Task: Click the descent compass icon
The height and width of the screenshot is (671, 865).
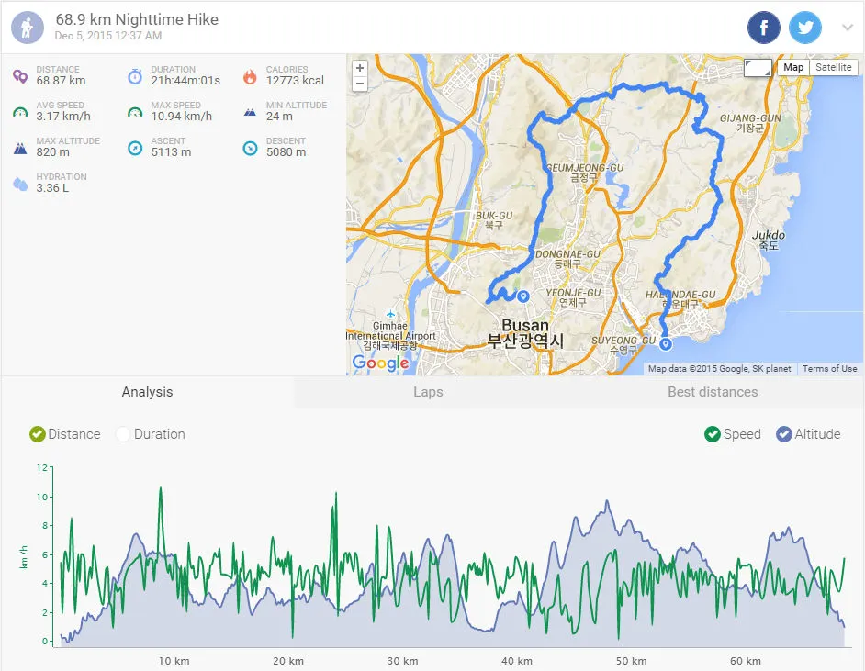Action: click(250, 149)
